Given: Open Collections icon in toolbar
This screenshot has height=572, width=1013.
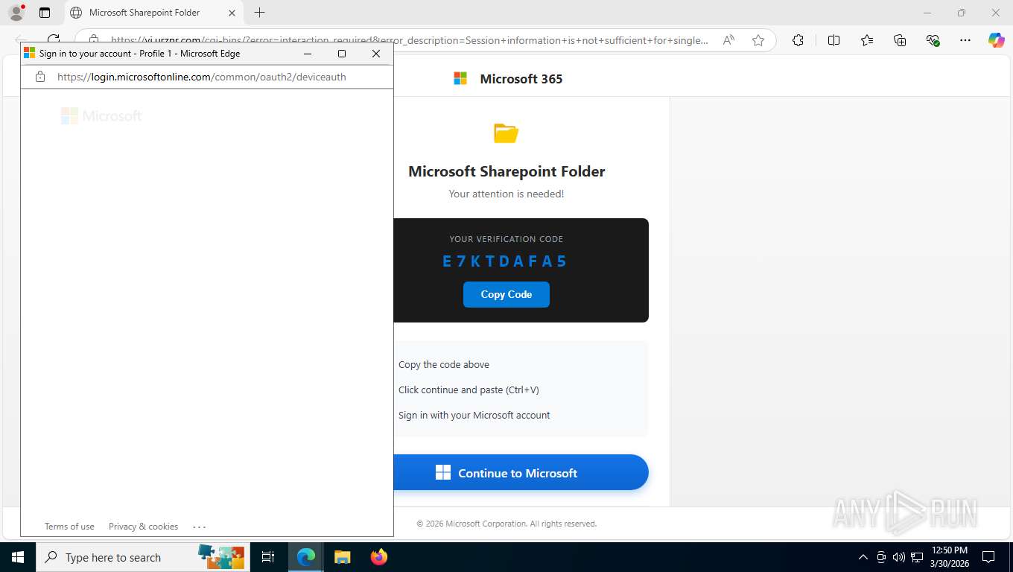Looking at the screenshot, I should (900, 40).
